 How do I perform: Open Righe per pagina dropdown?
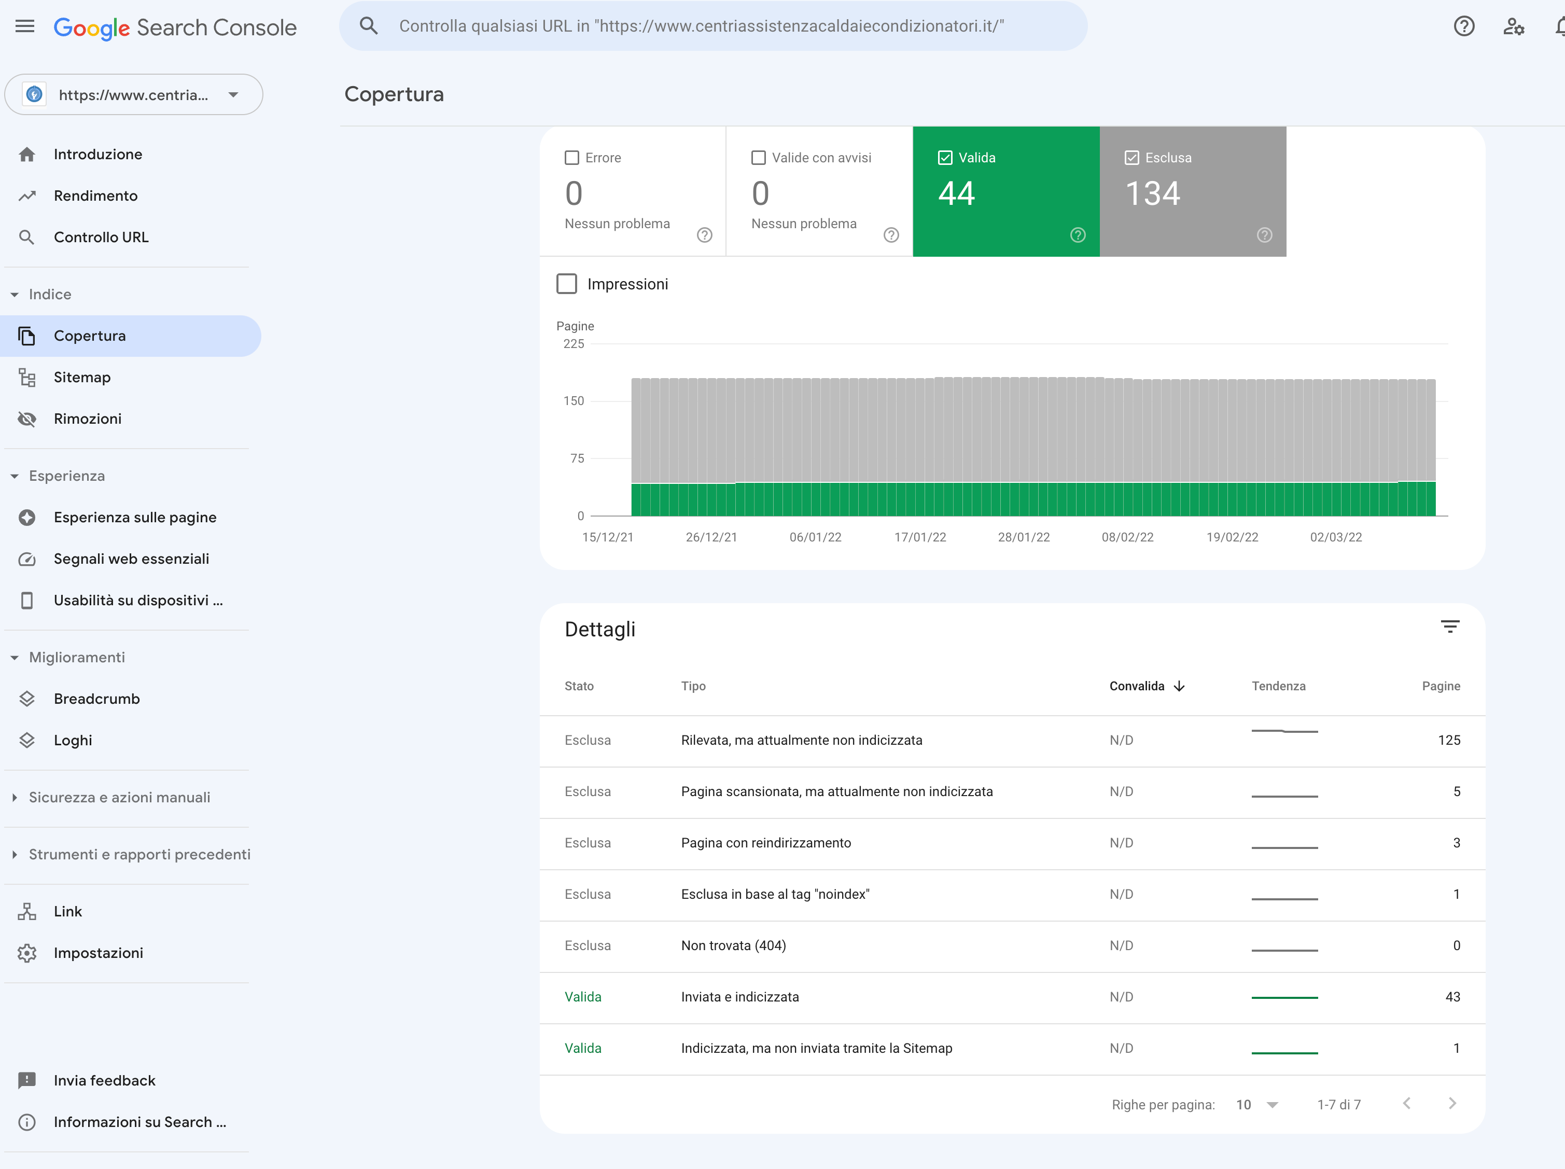point(1258,1105)
